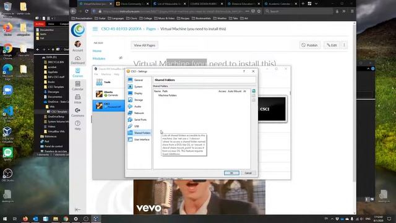Open OBS Studio desktop shortcut
396x223 pixels.
[8, 175]
